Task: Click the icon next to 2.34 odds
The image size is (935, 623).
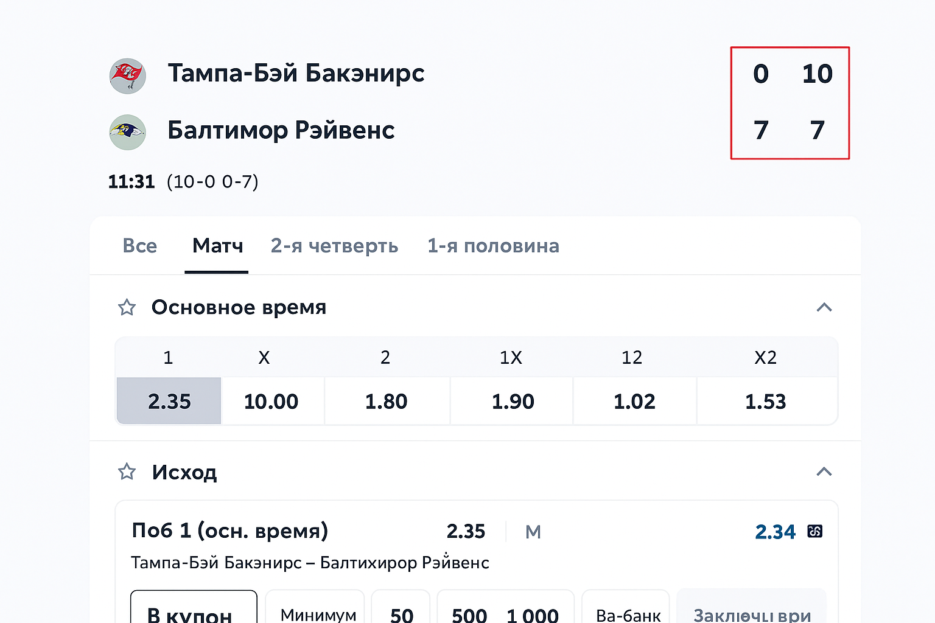Action: pyautogui.click(x=814, y=531)
